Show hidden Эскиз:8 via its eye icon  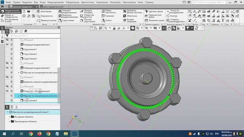point(7,86)
